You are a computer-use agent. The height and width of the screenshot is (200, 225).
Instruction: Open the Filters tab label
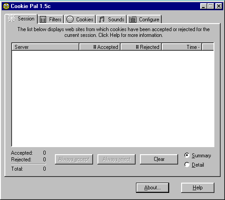55,20
